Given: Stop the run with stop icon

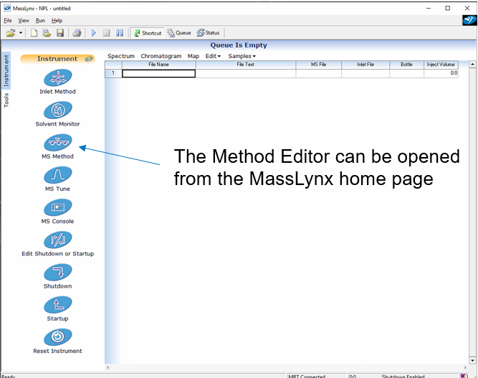Looking at the screenshot, I should [x=106, y=33].
